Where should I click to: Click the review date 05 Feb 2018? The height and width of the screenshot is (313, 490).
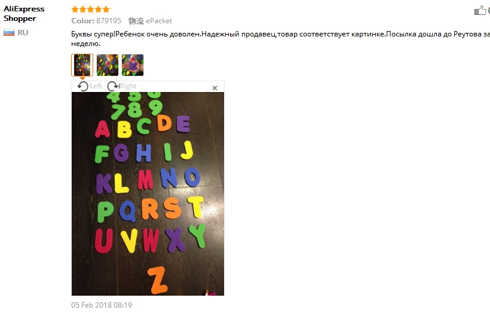tap(102, 305)
